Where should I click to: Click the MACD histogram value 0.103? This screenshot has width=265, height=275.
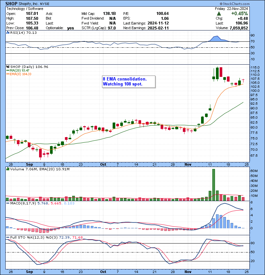pos(69,203)
